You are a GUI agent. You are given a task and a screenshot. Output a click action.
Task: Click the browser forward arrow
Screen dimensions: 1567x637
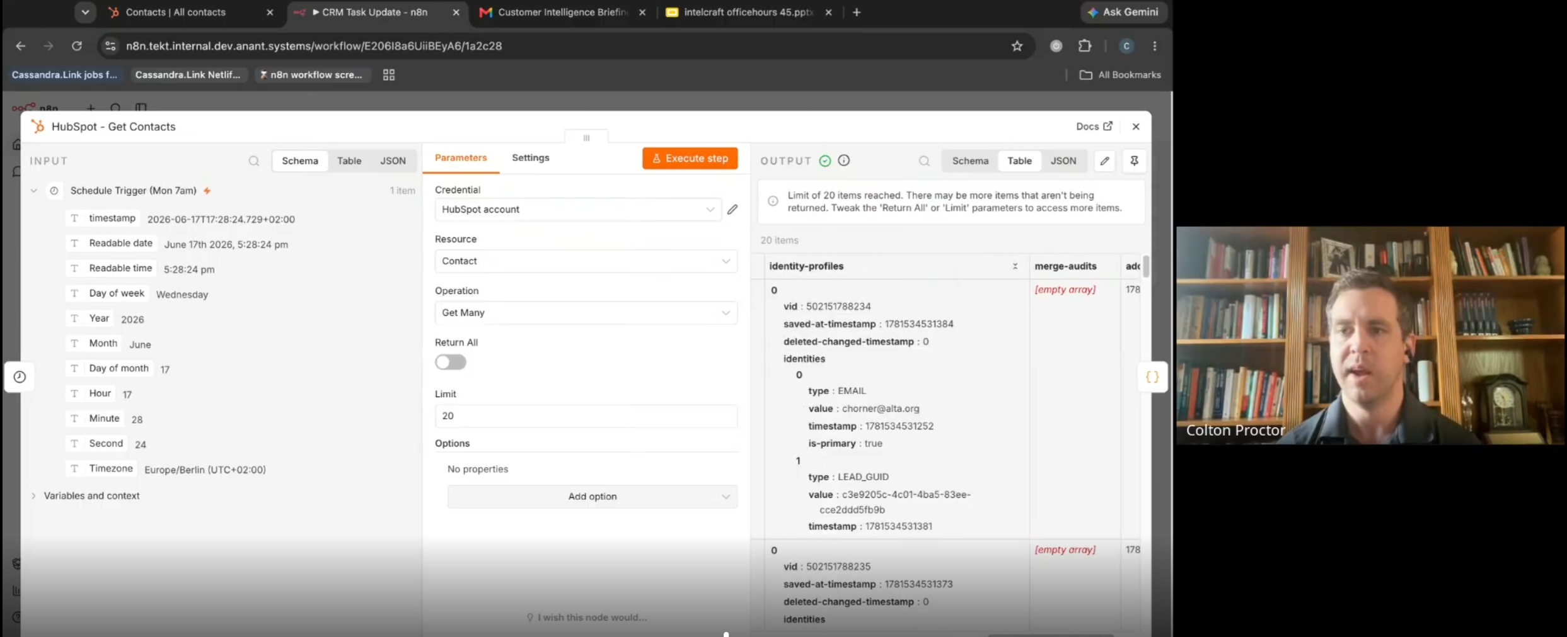[49, 46]
